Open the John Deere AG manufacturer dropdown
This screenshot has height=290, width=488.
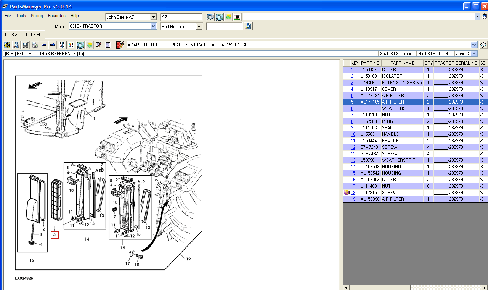click(153, 17)
